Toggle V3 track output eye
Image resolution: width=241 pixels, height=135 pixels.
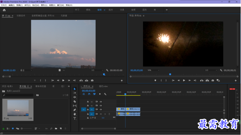(101, 102)
